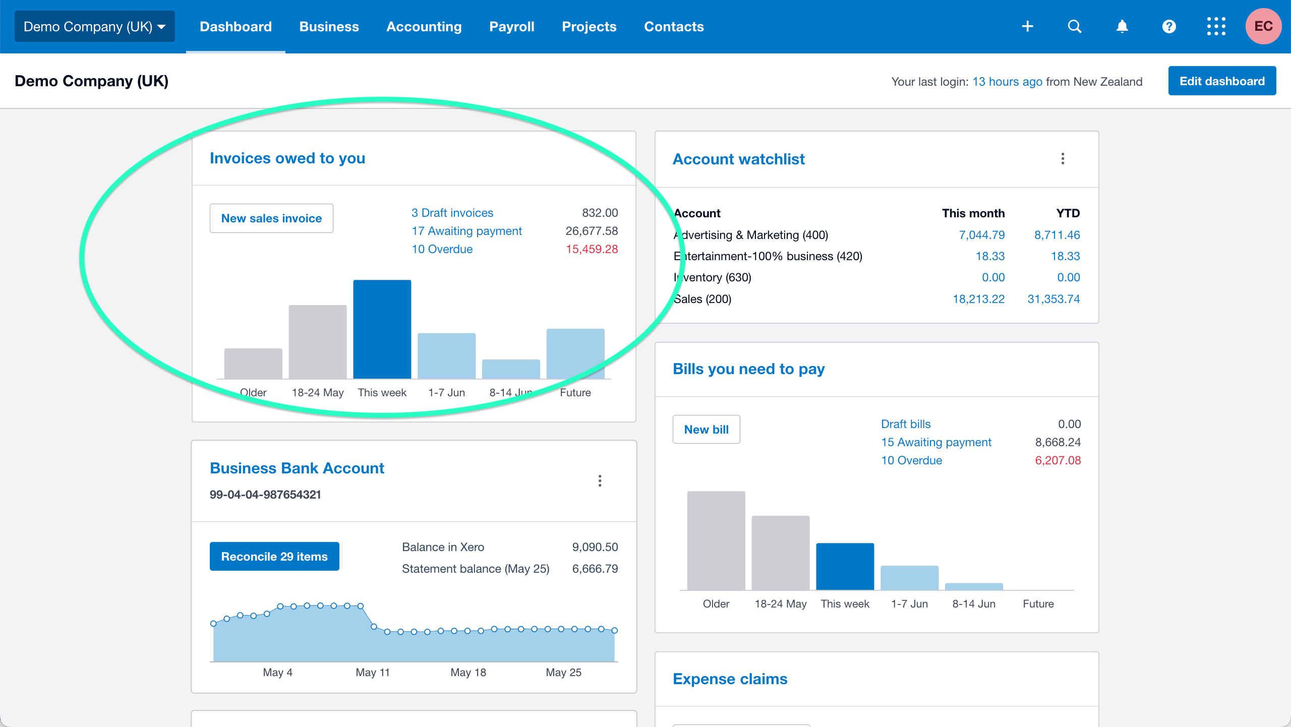Open the help menu
The width and height of the screenshot is (1291, 727).
pos(1169,26)
